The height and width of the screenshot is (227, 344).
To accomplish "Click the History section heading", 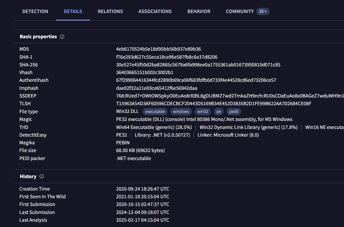I will pos(28,177).
